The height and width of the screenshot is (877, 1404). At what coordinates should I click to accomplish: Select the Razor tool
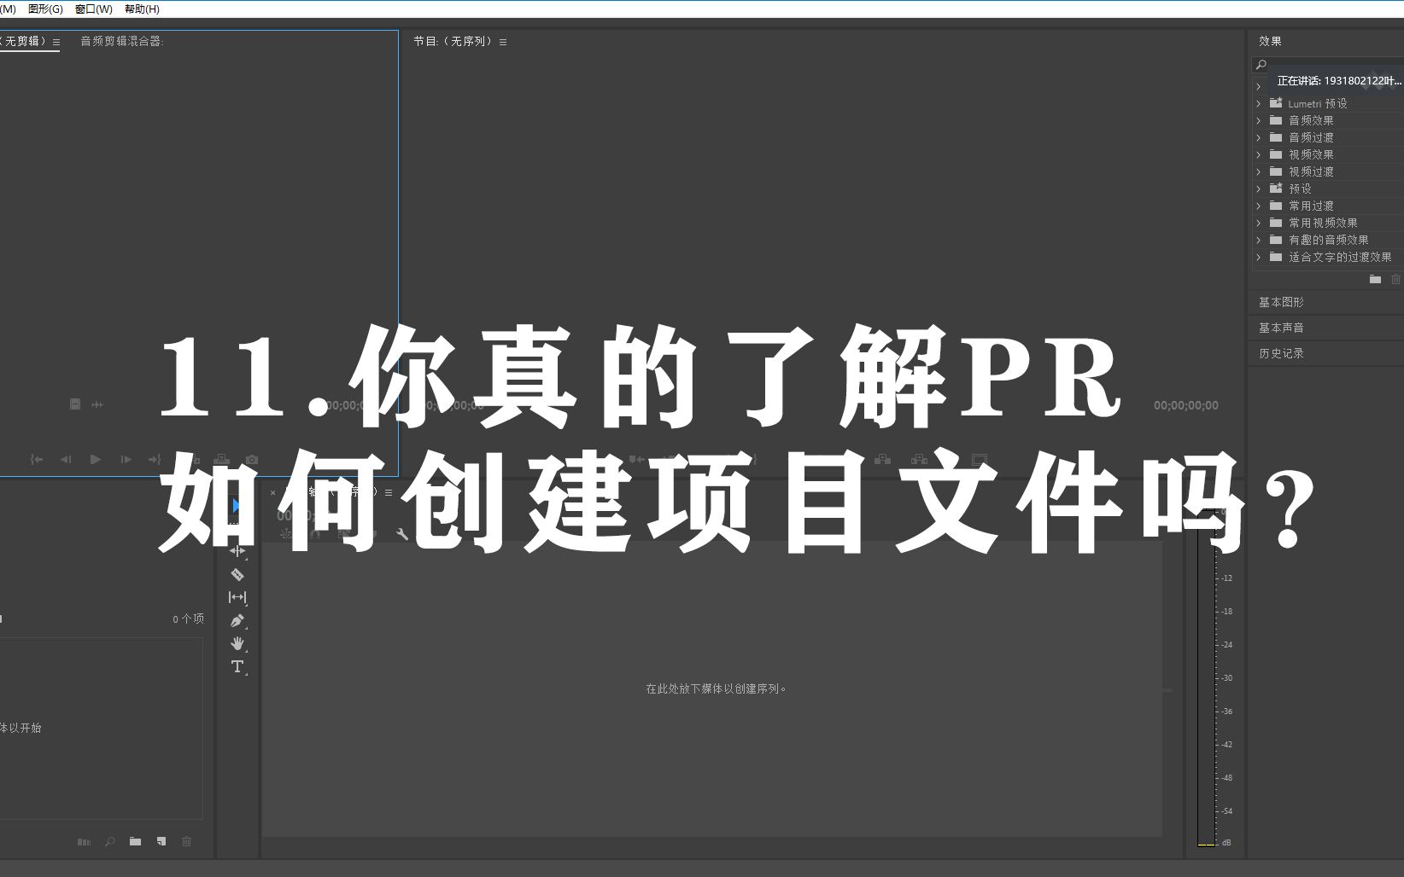click(x=237, y=575)
